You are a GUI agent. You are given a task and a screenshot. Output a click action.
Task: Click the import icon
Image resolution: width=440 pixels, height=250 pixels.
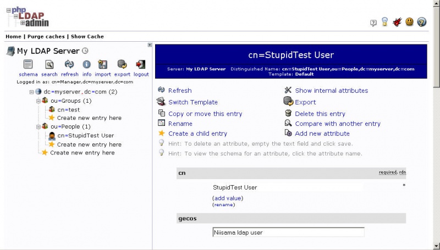[103, 64]
